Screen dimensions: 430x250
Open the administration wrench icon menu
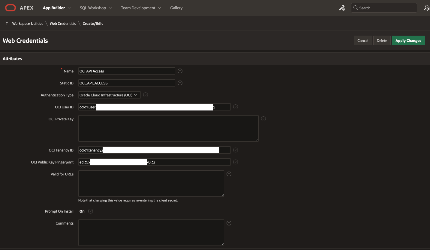click(x=342, y=8)
